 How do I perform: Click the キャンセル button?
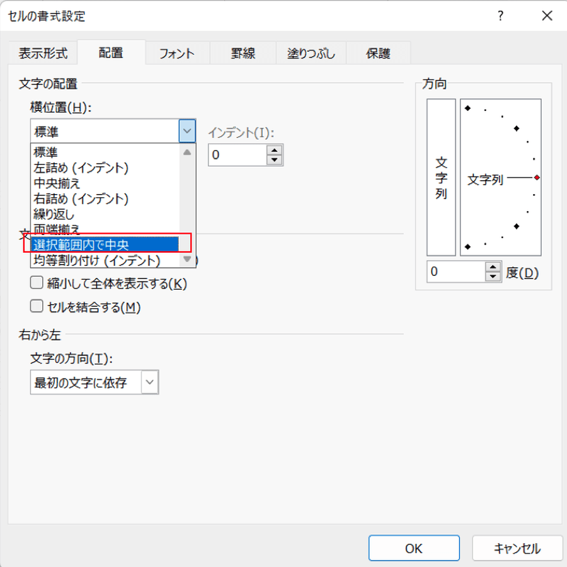point(517,548)
